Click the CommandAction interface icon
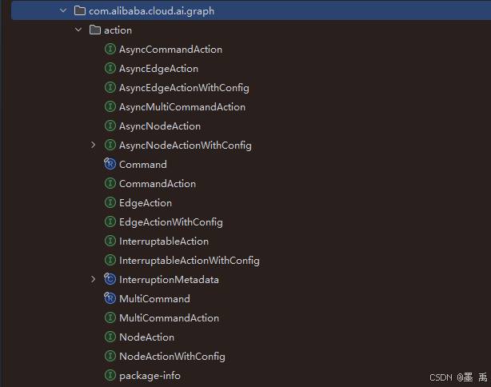This screenshot has width=491, height=387. 110,183
